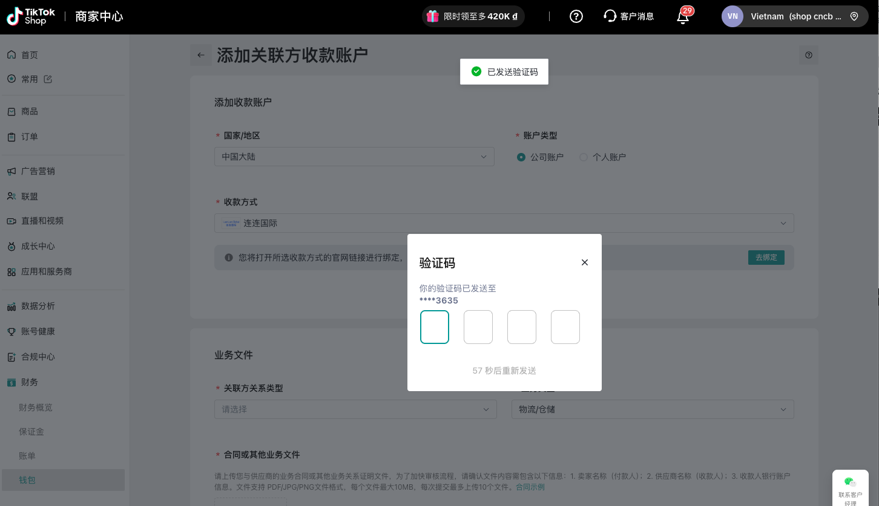879x506 pixels.
Task: Expand the 国家/地区 dropdown
Action: coord(354,157)
